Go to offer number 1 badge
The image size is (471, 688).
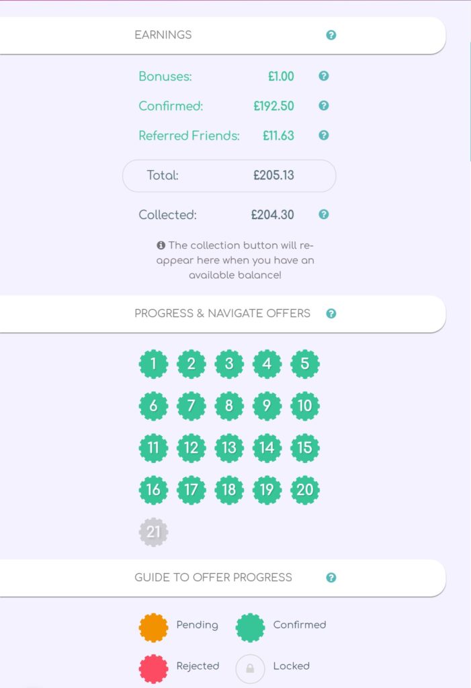coord(153,363)
